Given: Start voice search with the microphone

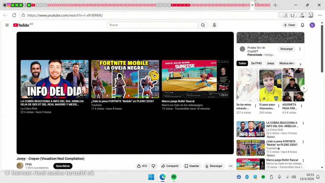Looking at the screenshot, I should coord(214,25).
